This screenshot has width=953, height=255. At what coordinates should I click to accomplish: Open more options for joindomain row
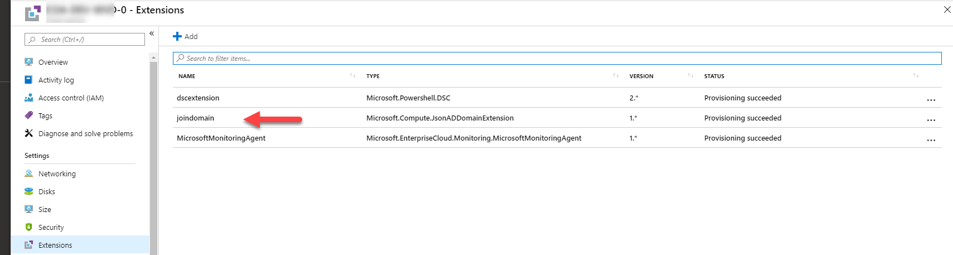pyautogui.click(x=931, y=120)
